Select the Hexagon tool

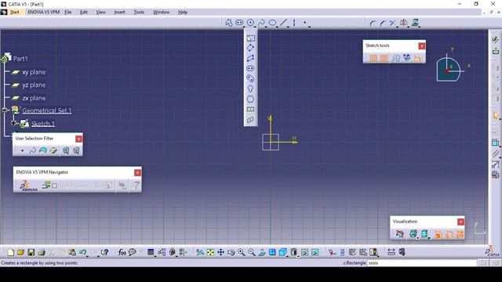(251, 99)
